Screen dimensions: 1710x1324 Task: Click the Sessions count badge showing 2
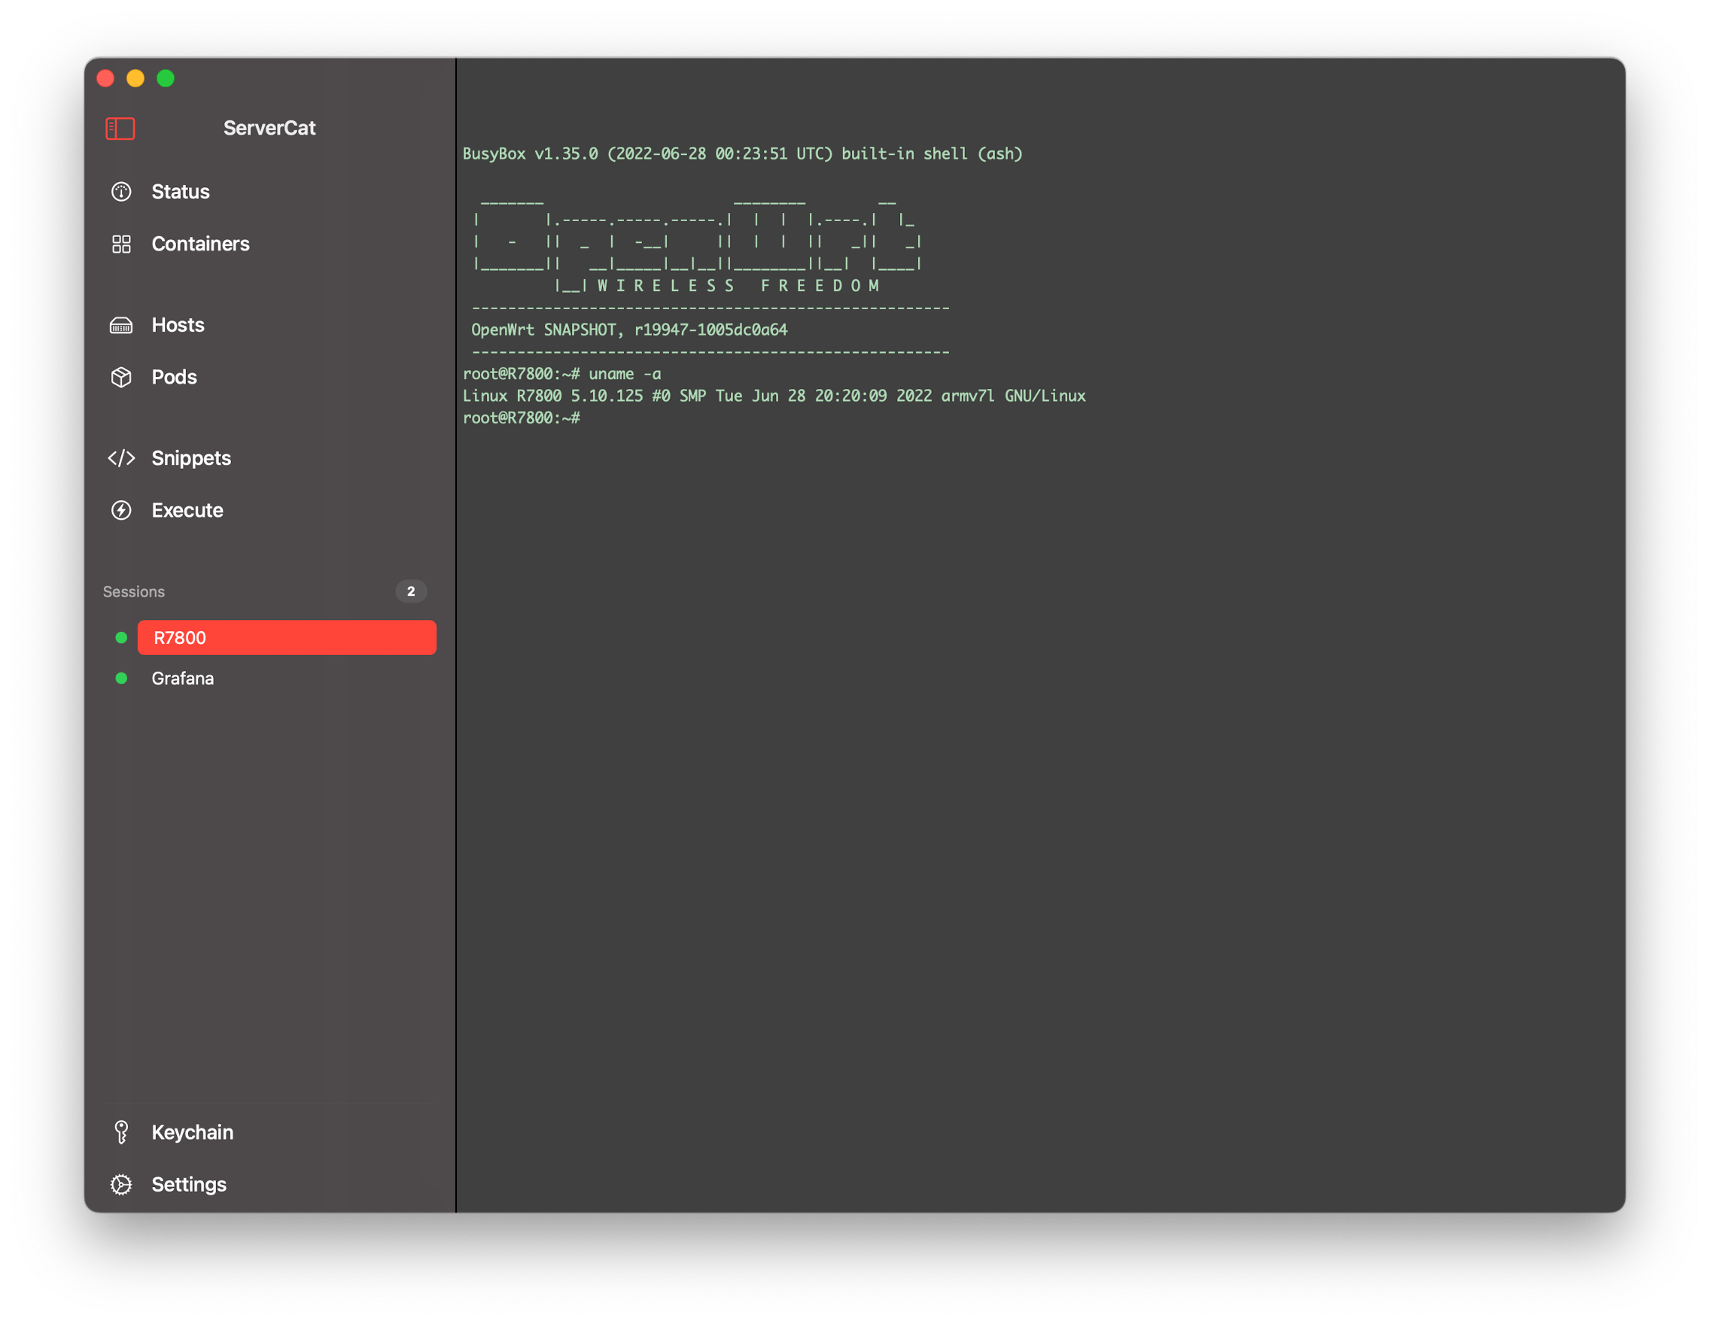(x=411, y=591)
